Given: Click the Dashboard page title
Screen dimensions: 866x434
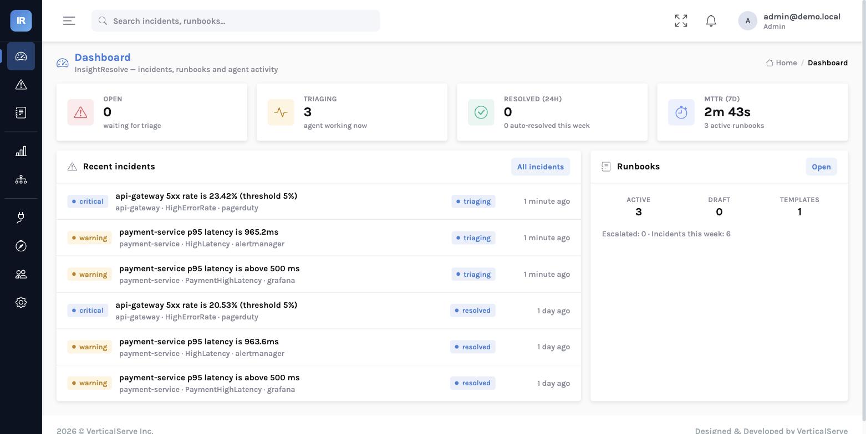Looking at the screenshot, I should pyautogui.click(x=103, y=58).
